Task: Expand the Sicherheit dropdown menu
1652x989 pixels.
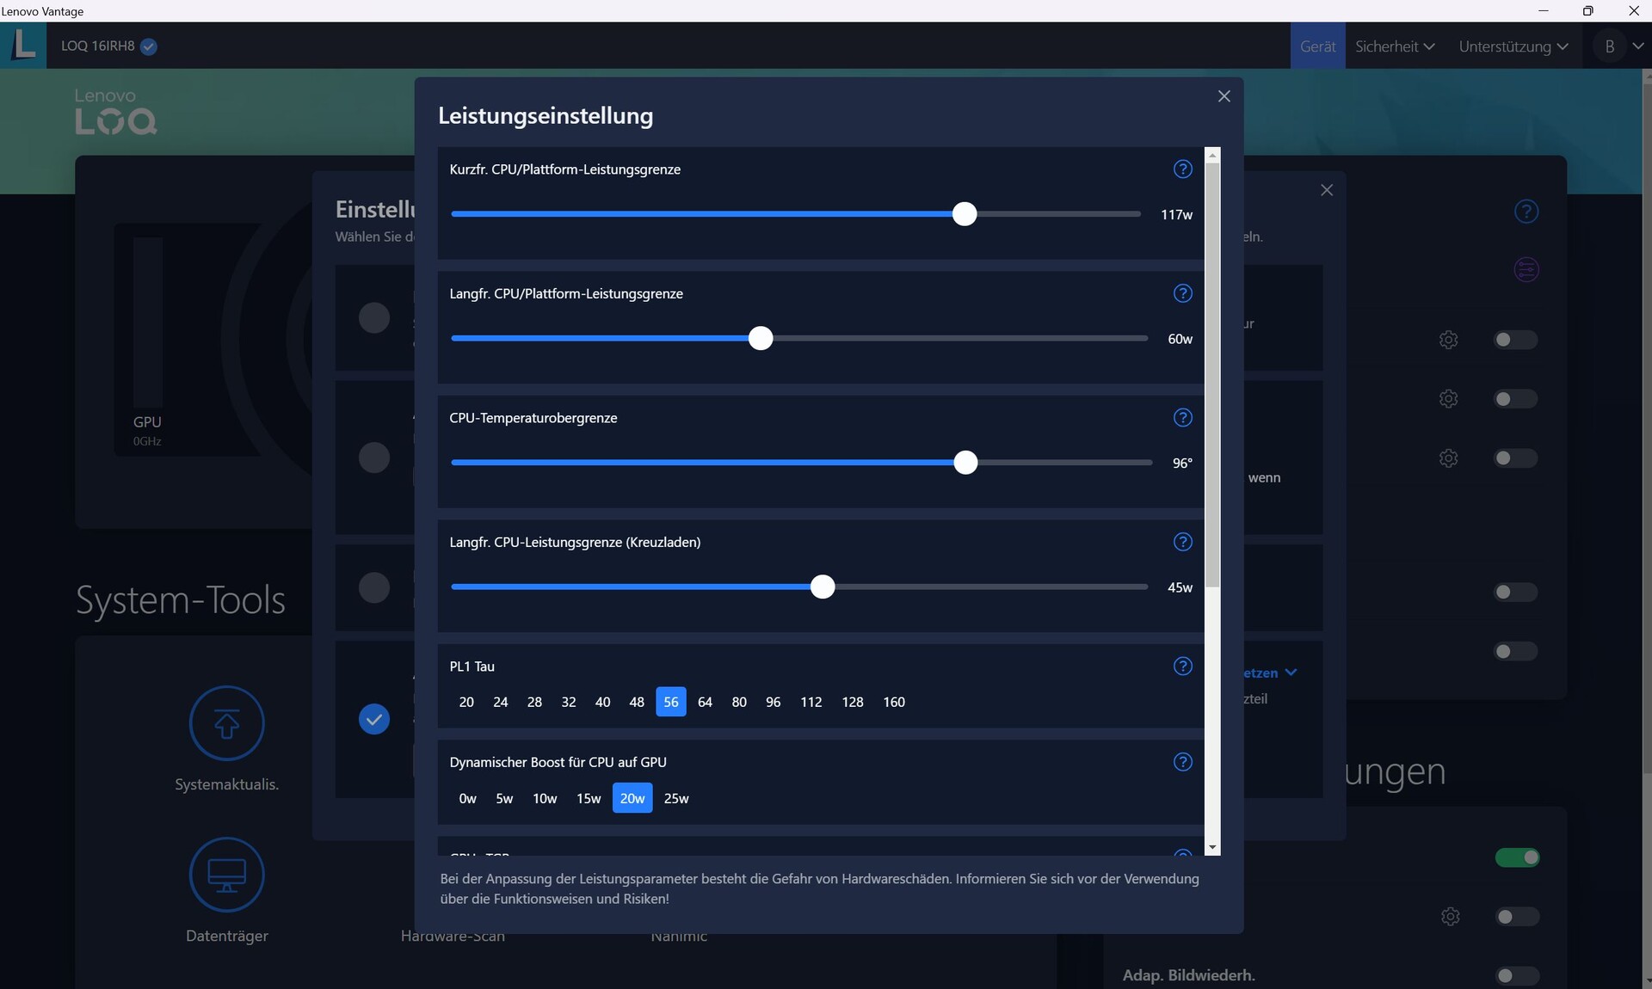Action: (x=1394, y=46)
